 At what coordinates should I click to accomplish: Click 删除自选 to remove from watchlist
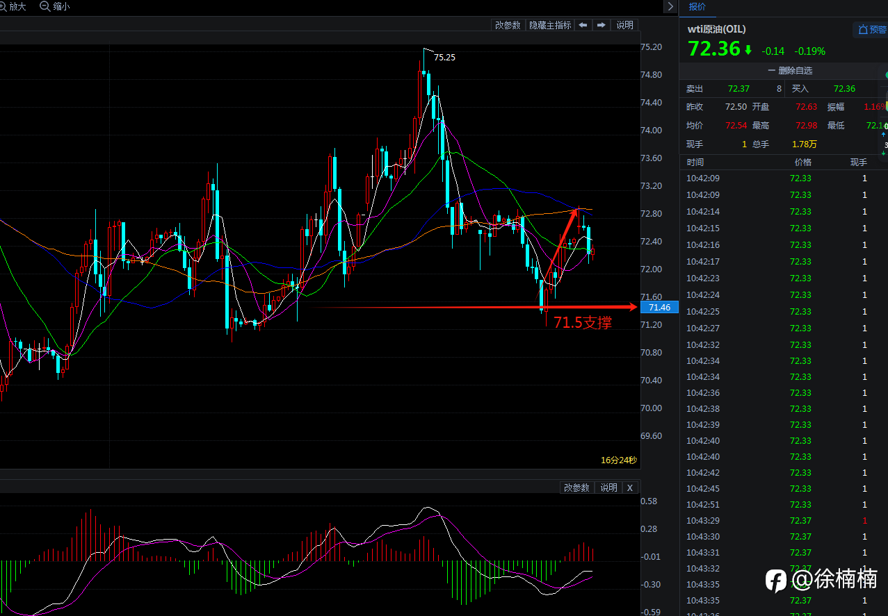(x=790, y=71)
